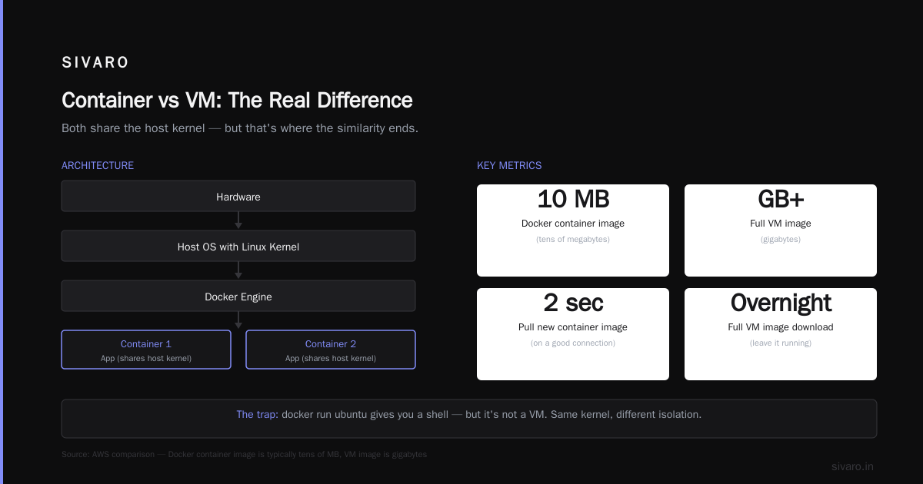
Task: Select the heading 'Container vs VM: The Real Difference'
Action: pyautogui.click(x=237, y=101)
